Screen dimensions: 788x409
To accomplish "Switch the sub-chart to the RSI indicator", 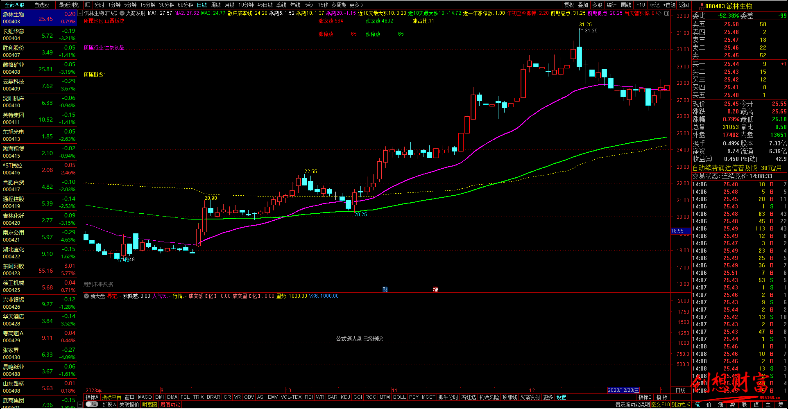I will (x=309, y=397).
